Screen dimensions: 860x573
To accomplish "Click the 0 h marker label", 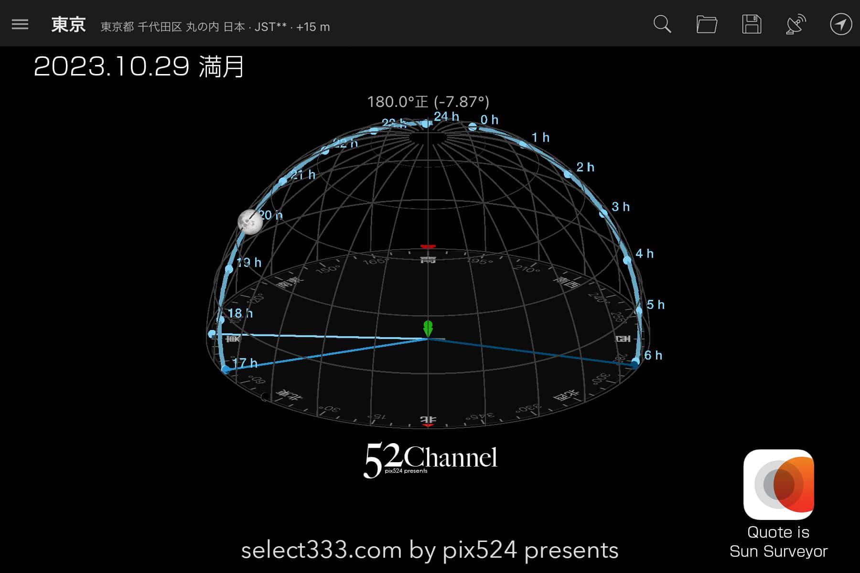I will pos(489,120).
